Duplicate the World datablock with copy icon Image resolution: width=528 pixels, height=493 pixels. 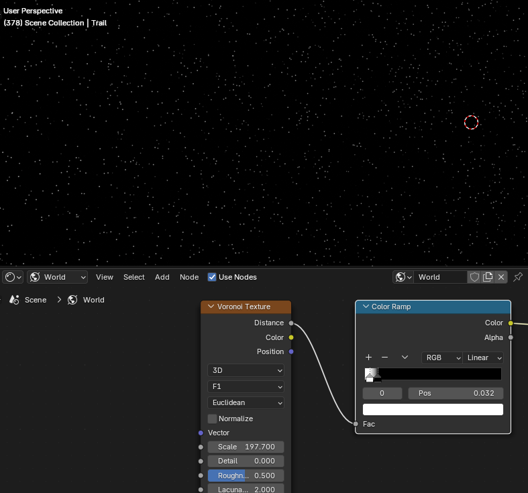click(488, 277)
